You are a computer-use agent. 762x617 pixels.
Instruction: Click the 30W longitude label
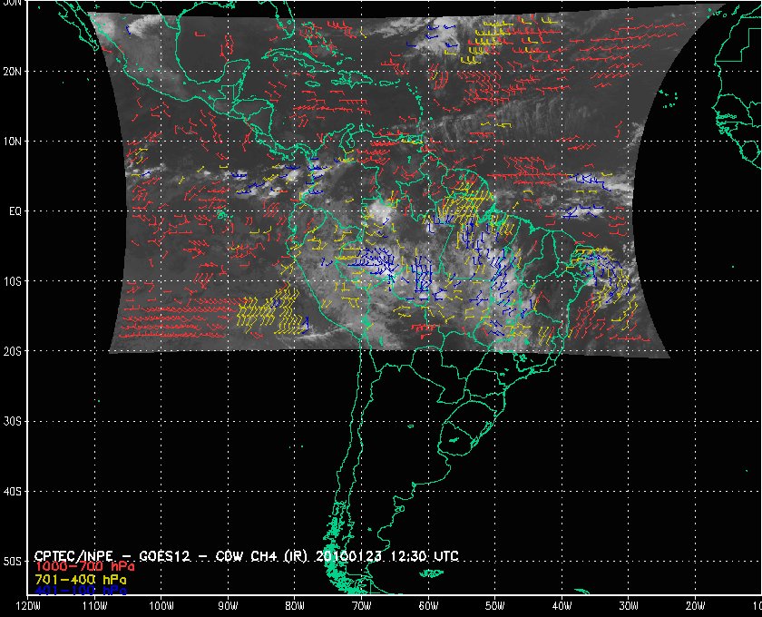pos(629,605)
